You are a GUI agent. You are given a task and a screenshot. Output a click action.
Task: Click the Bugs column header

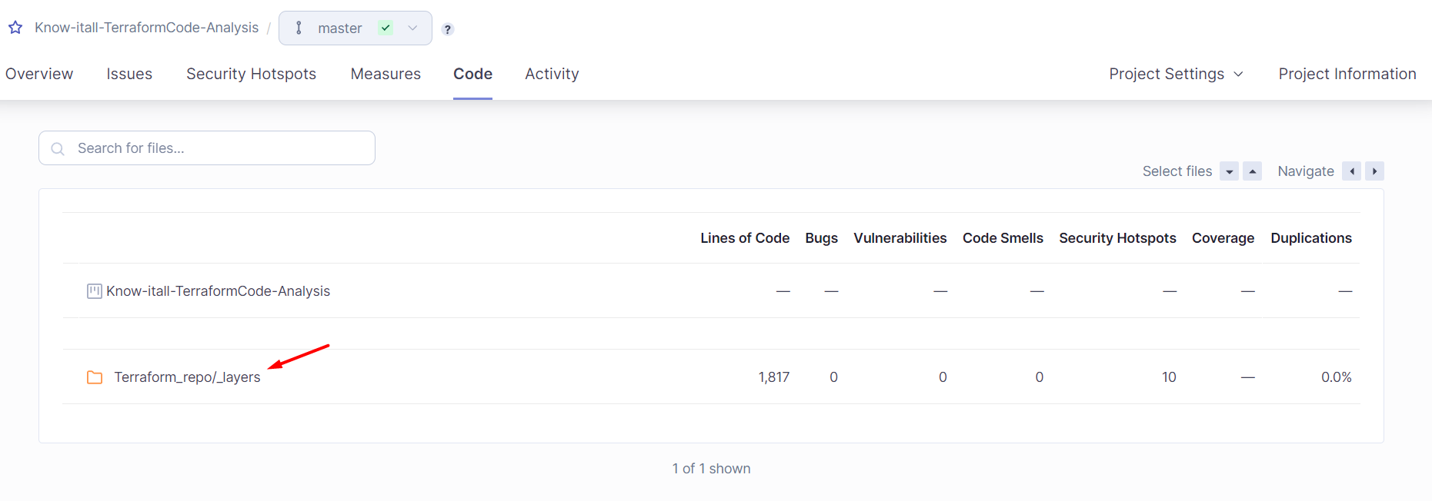(x=821, y=238)
